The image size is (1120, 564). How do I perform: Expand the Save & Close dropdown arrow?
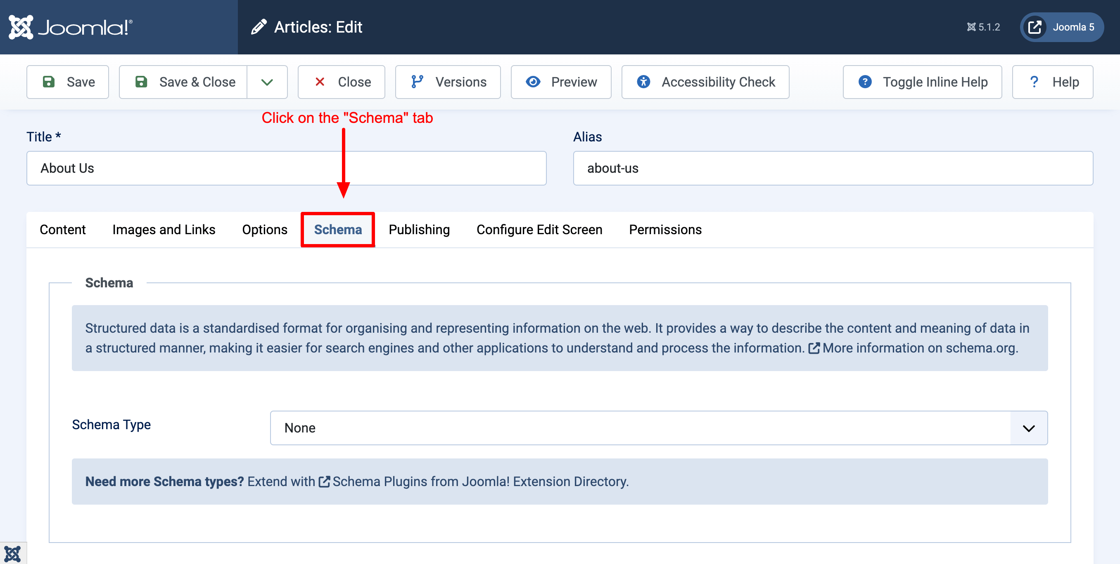pos(267,82)
